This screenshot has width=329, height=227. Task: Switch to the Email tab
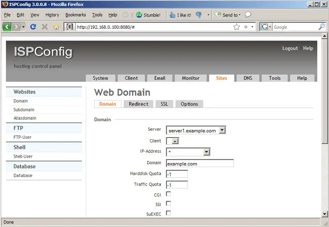click(160, 78)
